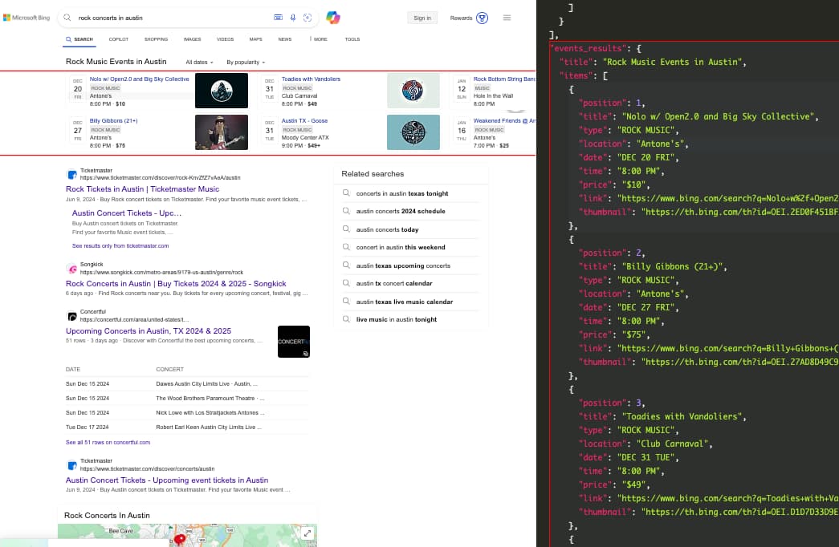Click the JSON title value "Billy Gibbons (21+)"
Viewport: 839px width, 547px height.
click(x=671, y=266)
